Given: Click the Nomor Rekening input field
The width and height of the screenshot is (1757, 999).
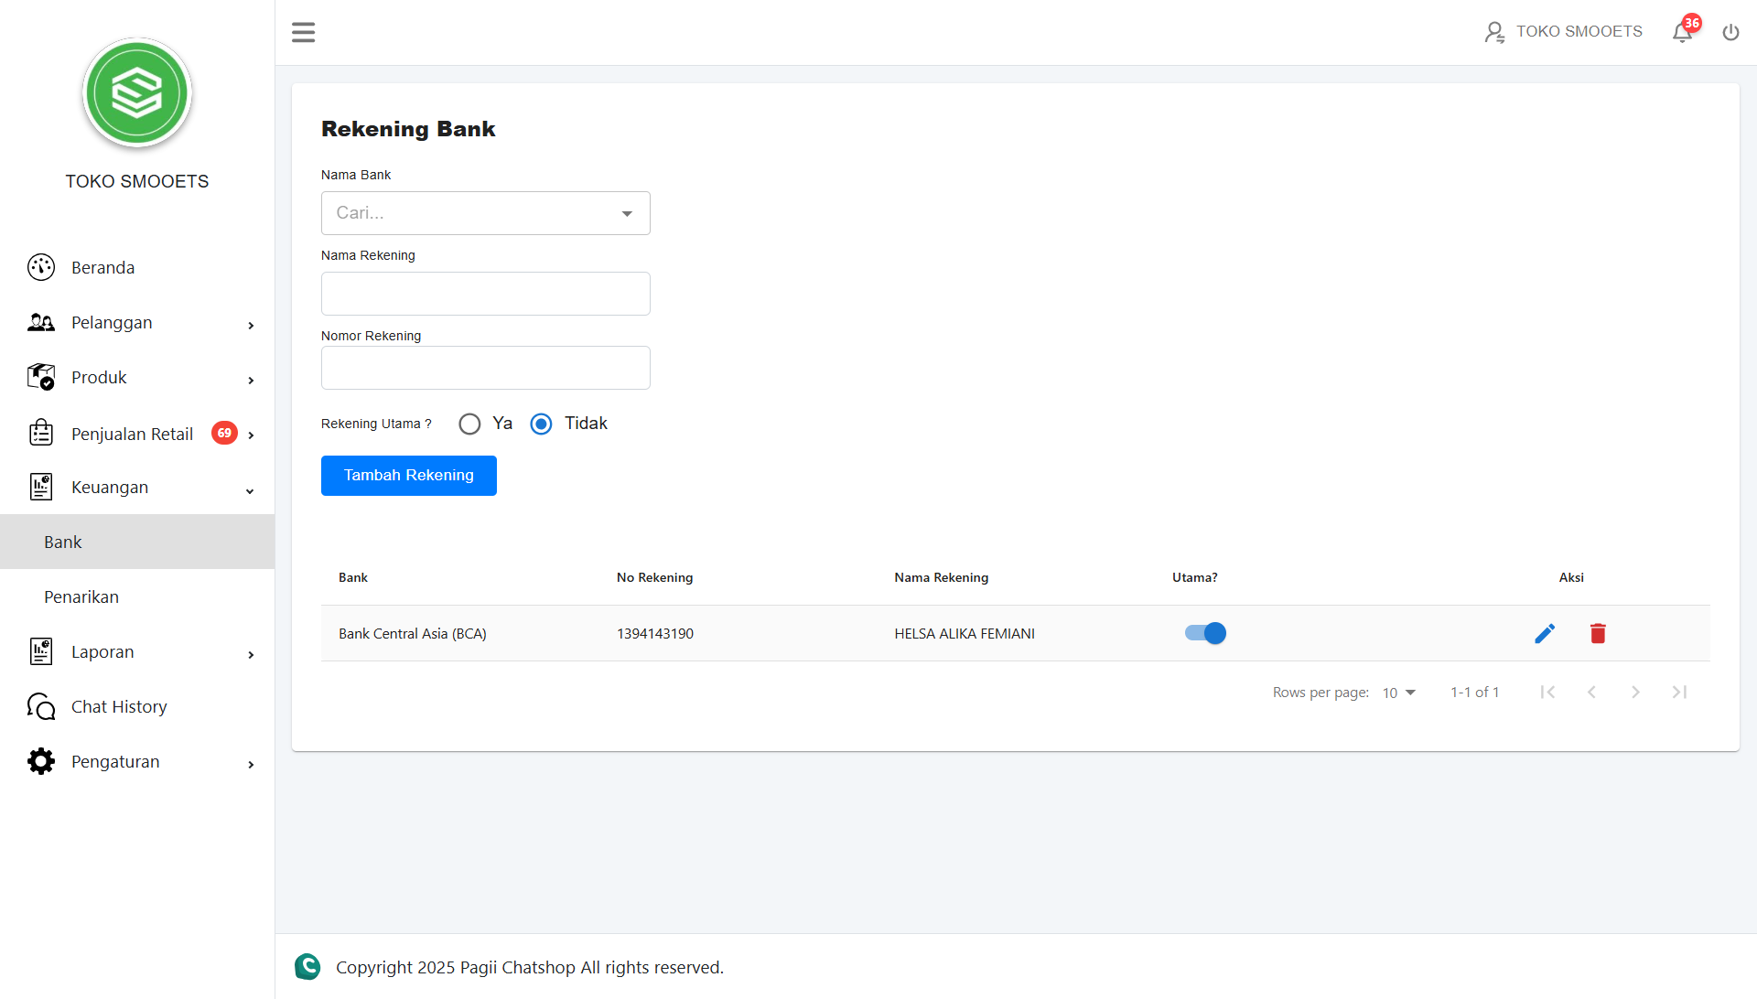Looking at the screenshot, I should (485, 368).
